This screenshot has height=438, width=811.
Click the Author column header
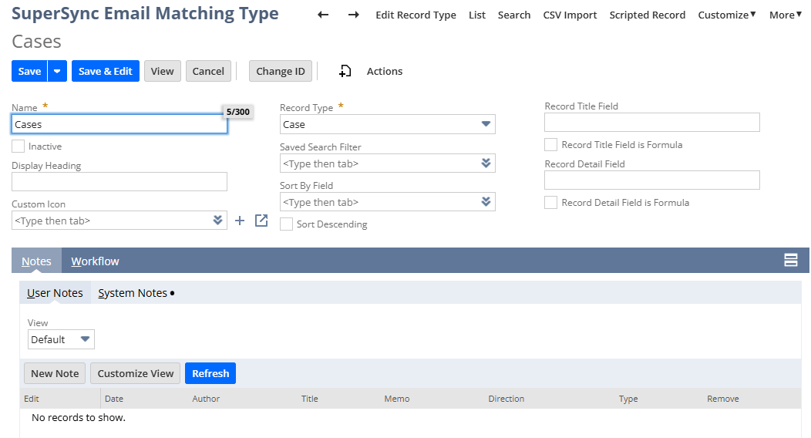[206, 399]
